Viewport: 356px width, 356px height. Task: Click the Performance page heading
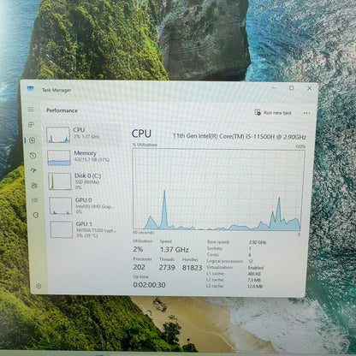coord(62,110)
